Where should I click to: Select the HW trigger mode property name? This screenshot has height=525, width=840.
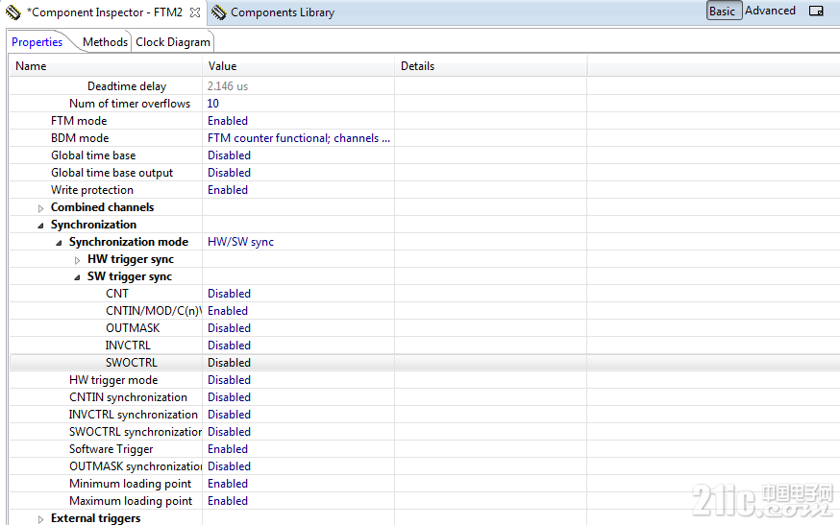(x=113, y=379)
